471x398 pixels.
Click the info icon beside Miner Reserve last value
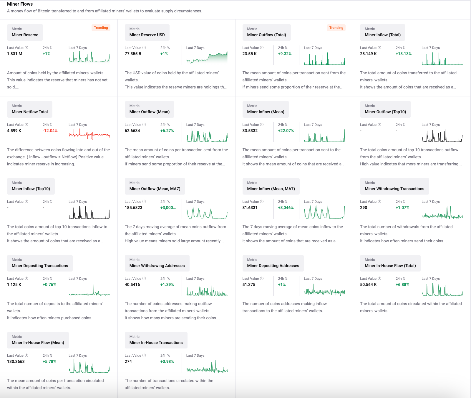click(27, 47)
